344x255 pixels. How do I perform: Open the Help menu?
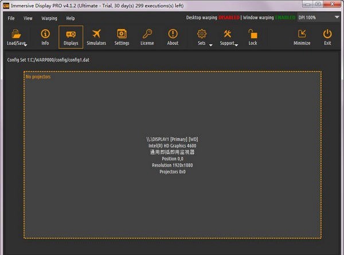click(x=71, y=18)
